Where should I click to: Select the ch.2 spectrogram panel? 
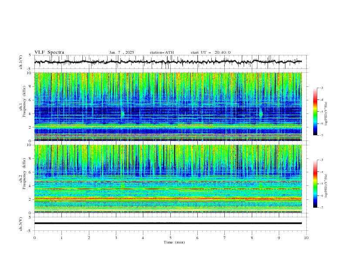click(x=168, y=179)
